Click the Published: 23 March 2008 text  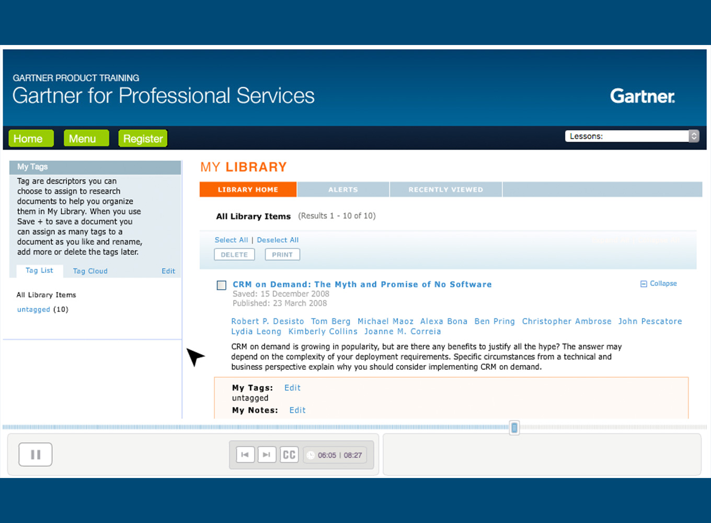[x=280, y=303]
